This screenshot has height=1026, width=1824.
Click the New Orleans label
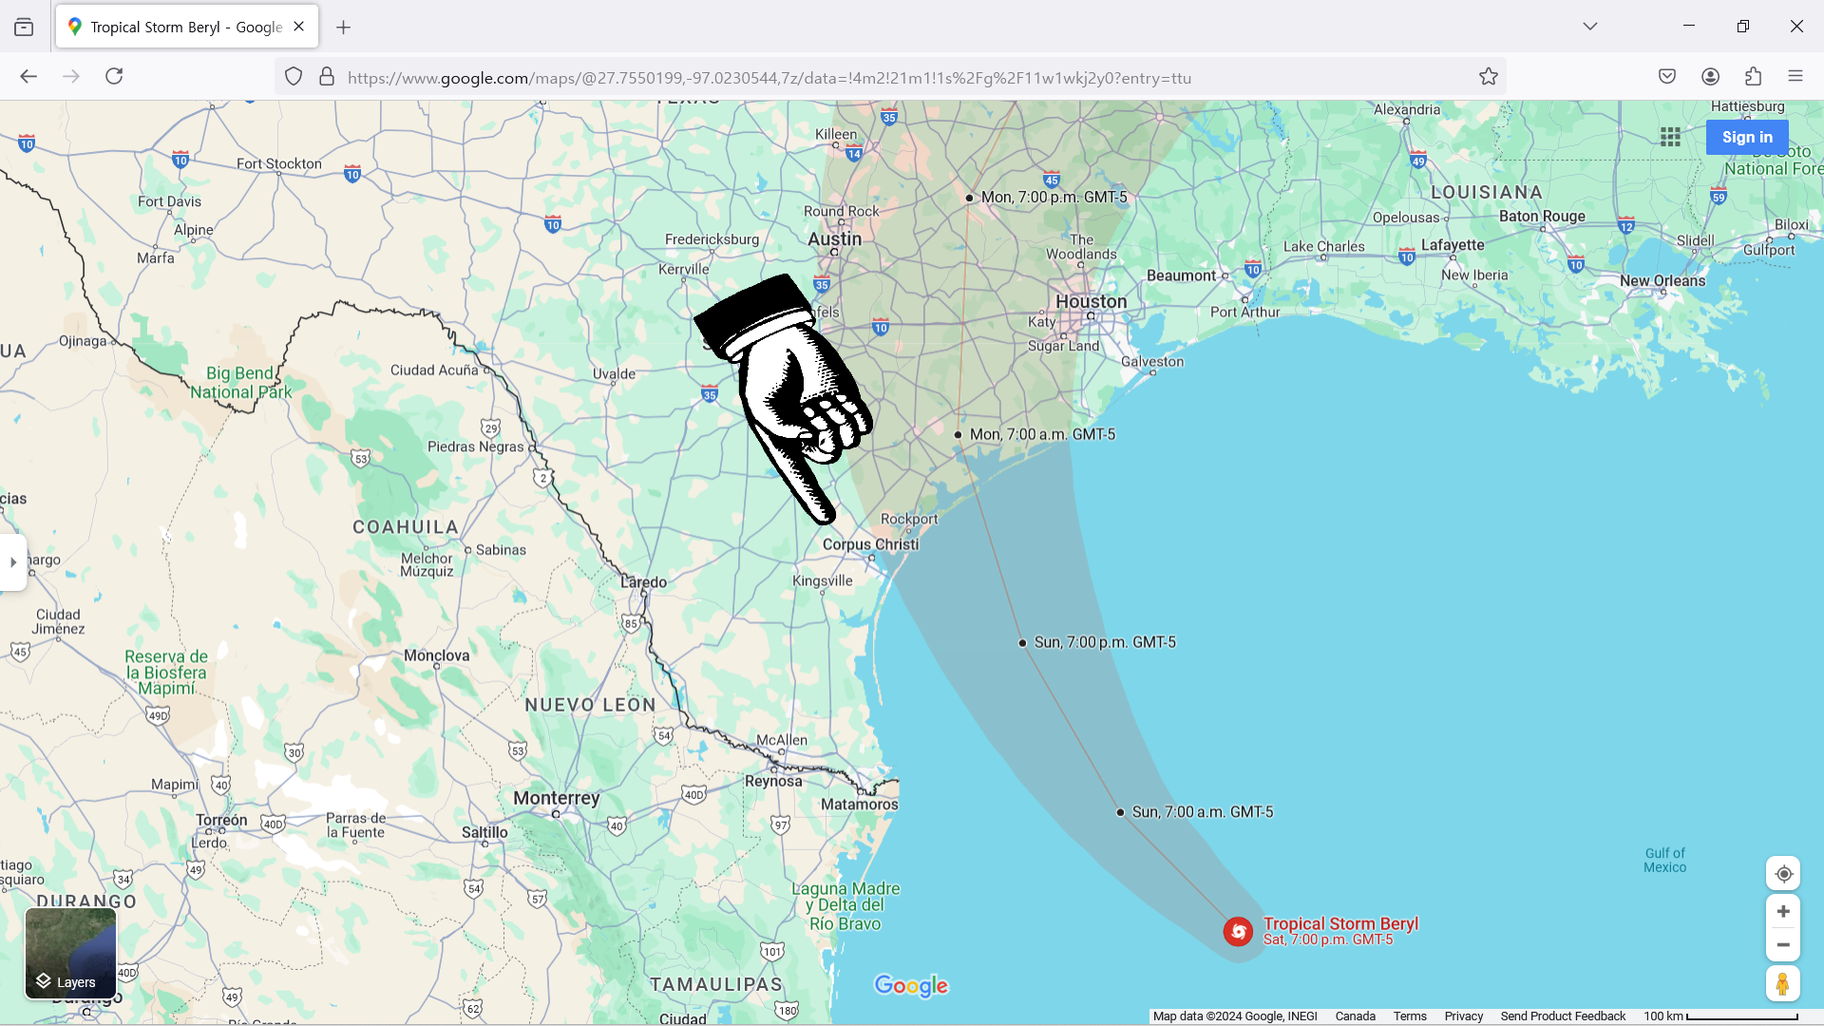(1662, 281)
